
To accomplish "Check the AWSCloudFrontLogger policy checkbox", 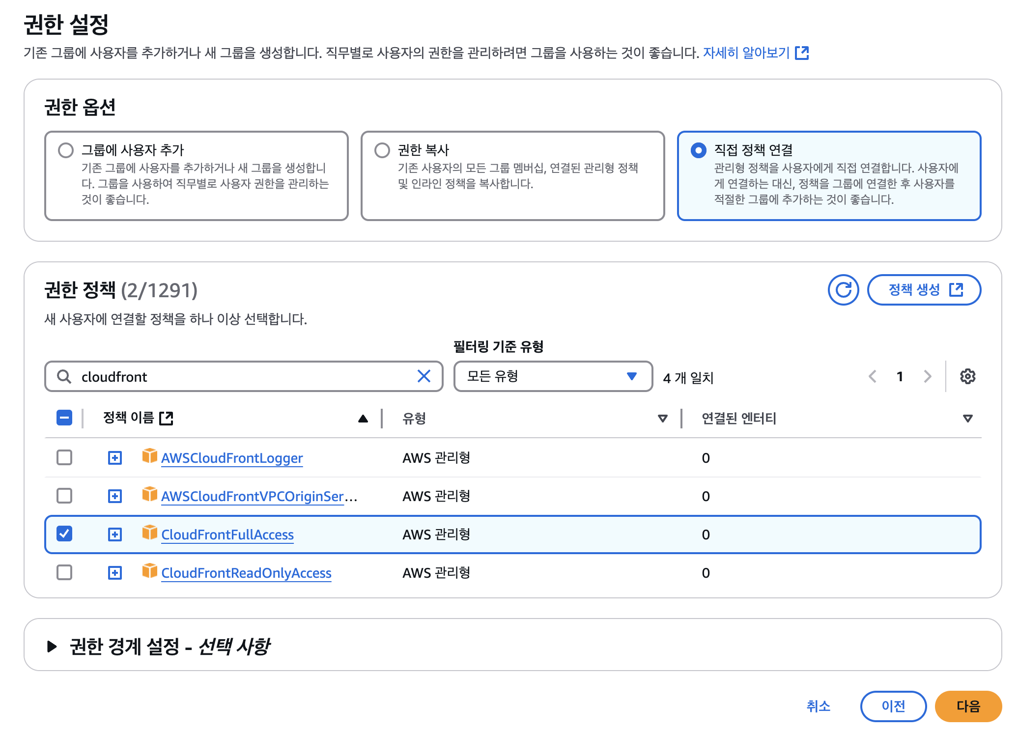I will coord(64,457).
